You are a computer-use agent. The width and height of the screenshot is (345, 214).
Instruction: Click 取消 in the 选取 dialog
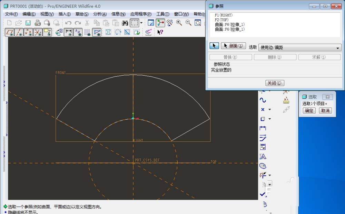coord(325,111)
